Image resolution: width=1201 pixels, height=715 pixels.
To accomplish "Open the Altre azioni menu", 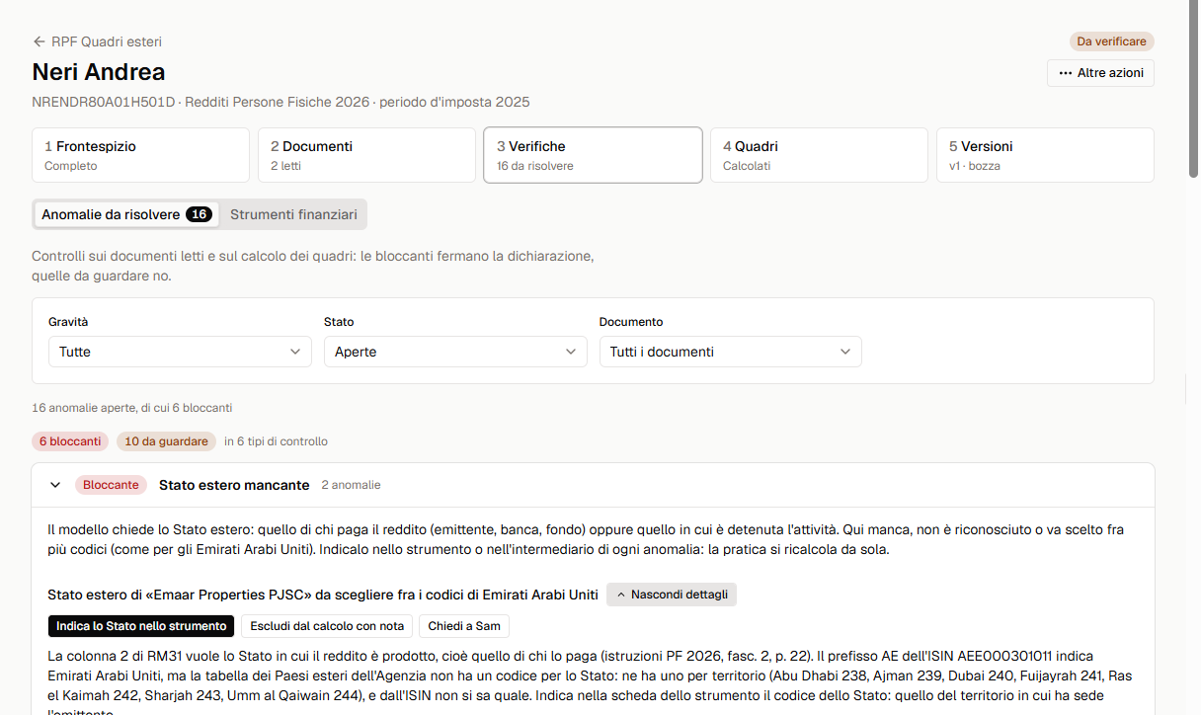I will (1100, 73).
